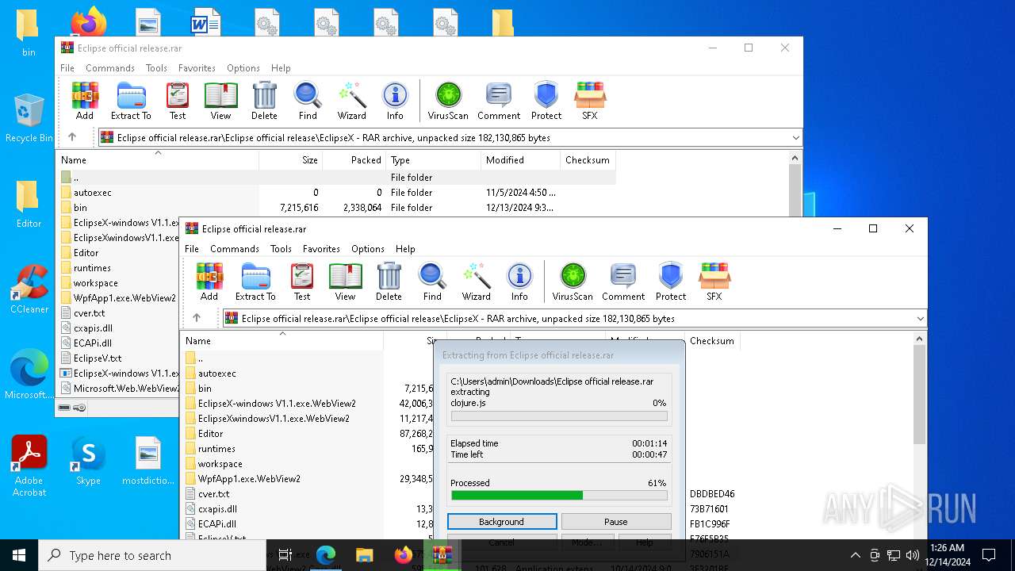Open Favorites menu in front WinRAR window
The height and width of the screenshot is (571, 1015).
321,249
